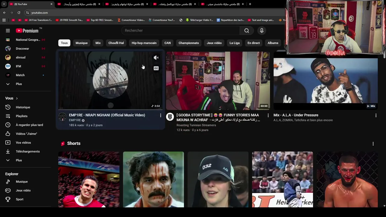Click the EMP1RE preview progress bar
The width and height of the screenshot is (386, 217).
(110, 109)
